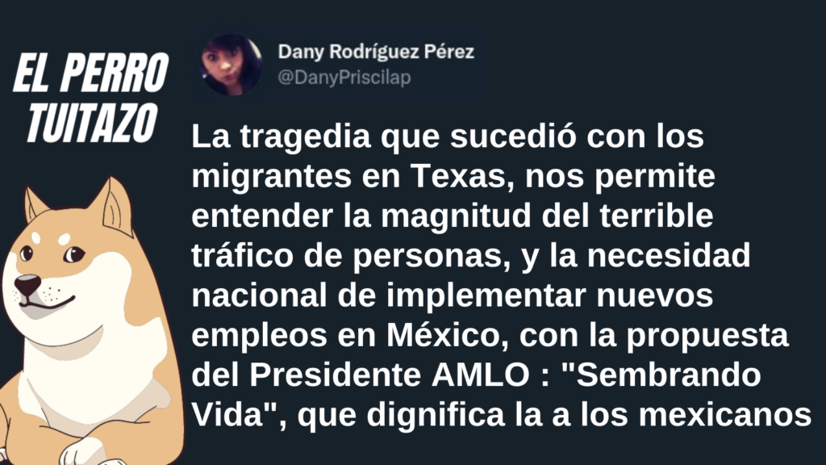Viewport: 826px width, 465px height.
Task: Click the word migrantes in the tweet
Action: tap(271, 177)
